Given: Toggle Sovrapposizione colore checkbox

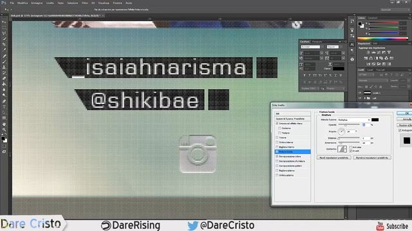Looking at the screenshot, I should [x=277, y=157].
